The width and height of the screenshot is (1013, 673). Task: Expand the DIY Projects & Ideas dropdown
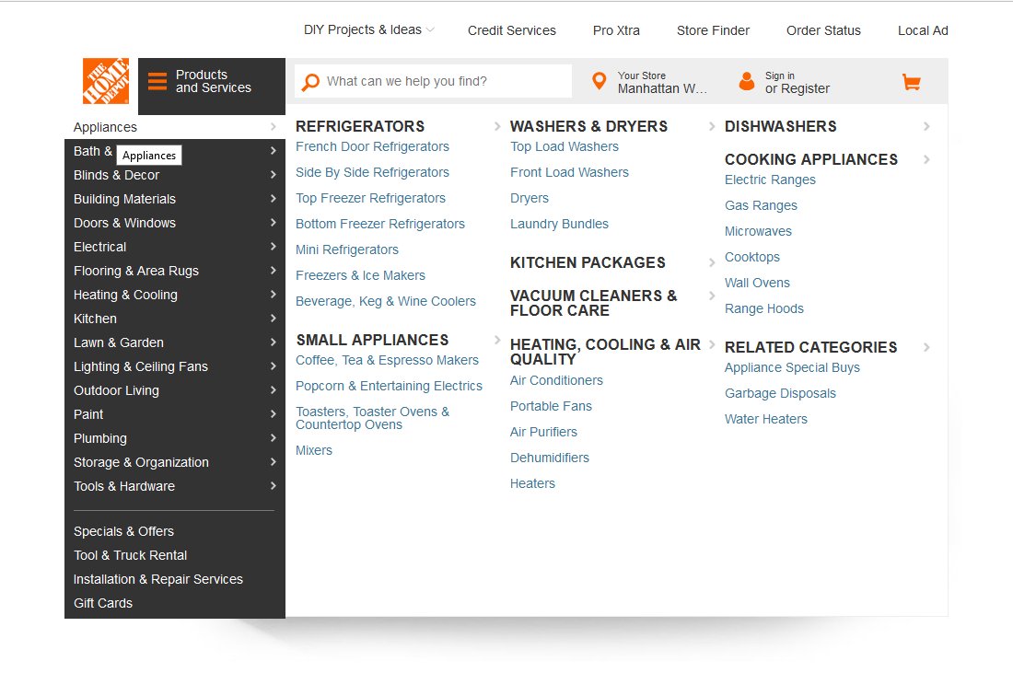point(367,29)
